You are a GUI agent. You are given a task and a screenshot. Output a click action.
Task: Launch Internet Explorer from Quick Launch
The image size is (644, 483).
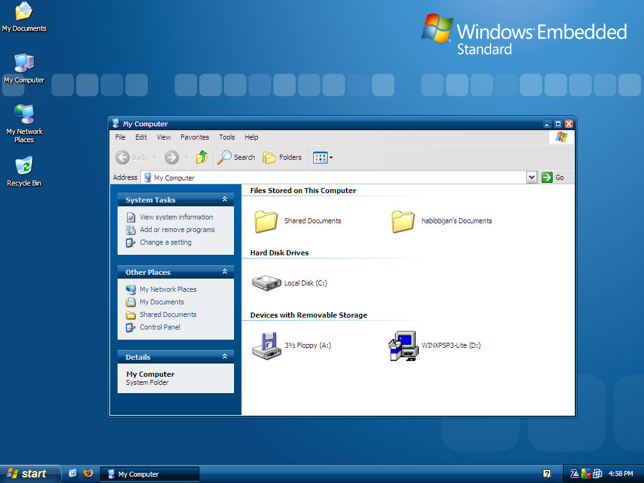73,474
